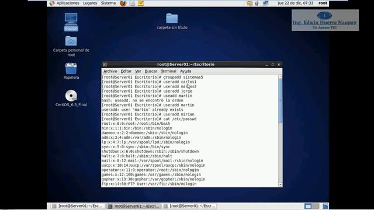Click the 'mail:x:8:12' passwd line
Viewport: 374px width, 210px height.
coord(152,161)
